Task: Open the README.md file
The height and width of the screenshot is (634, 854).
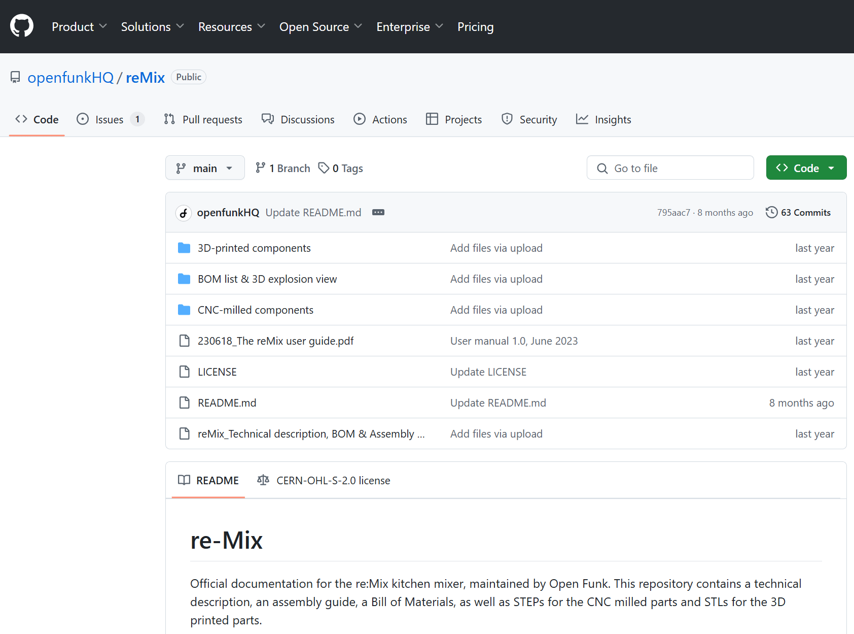Action: [227, 403]
